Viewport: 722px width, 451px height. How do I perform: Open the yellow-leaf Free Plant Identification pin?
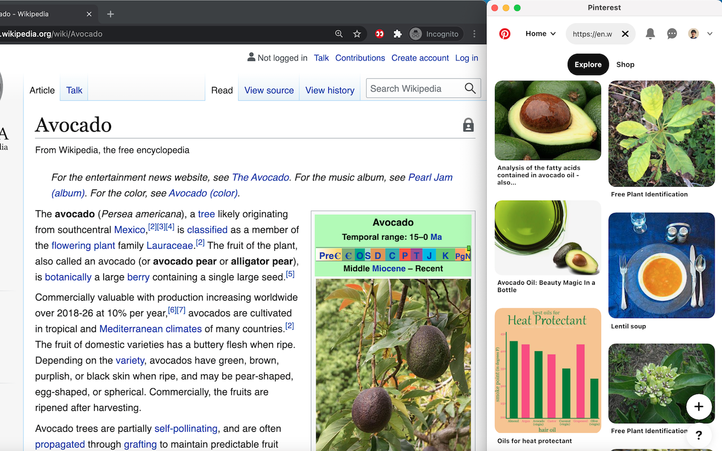tap(662, 134)
